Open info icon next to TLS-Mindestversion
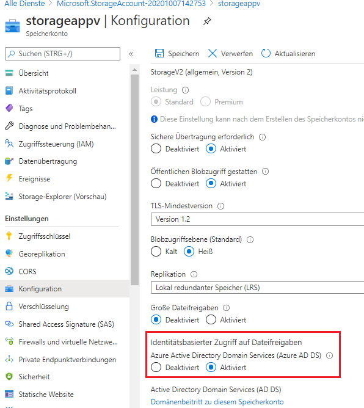This screenshot has width=364, height=408. point(220,206)
